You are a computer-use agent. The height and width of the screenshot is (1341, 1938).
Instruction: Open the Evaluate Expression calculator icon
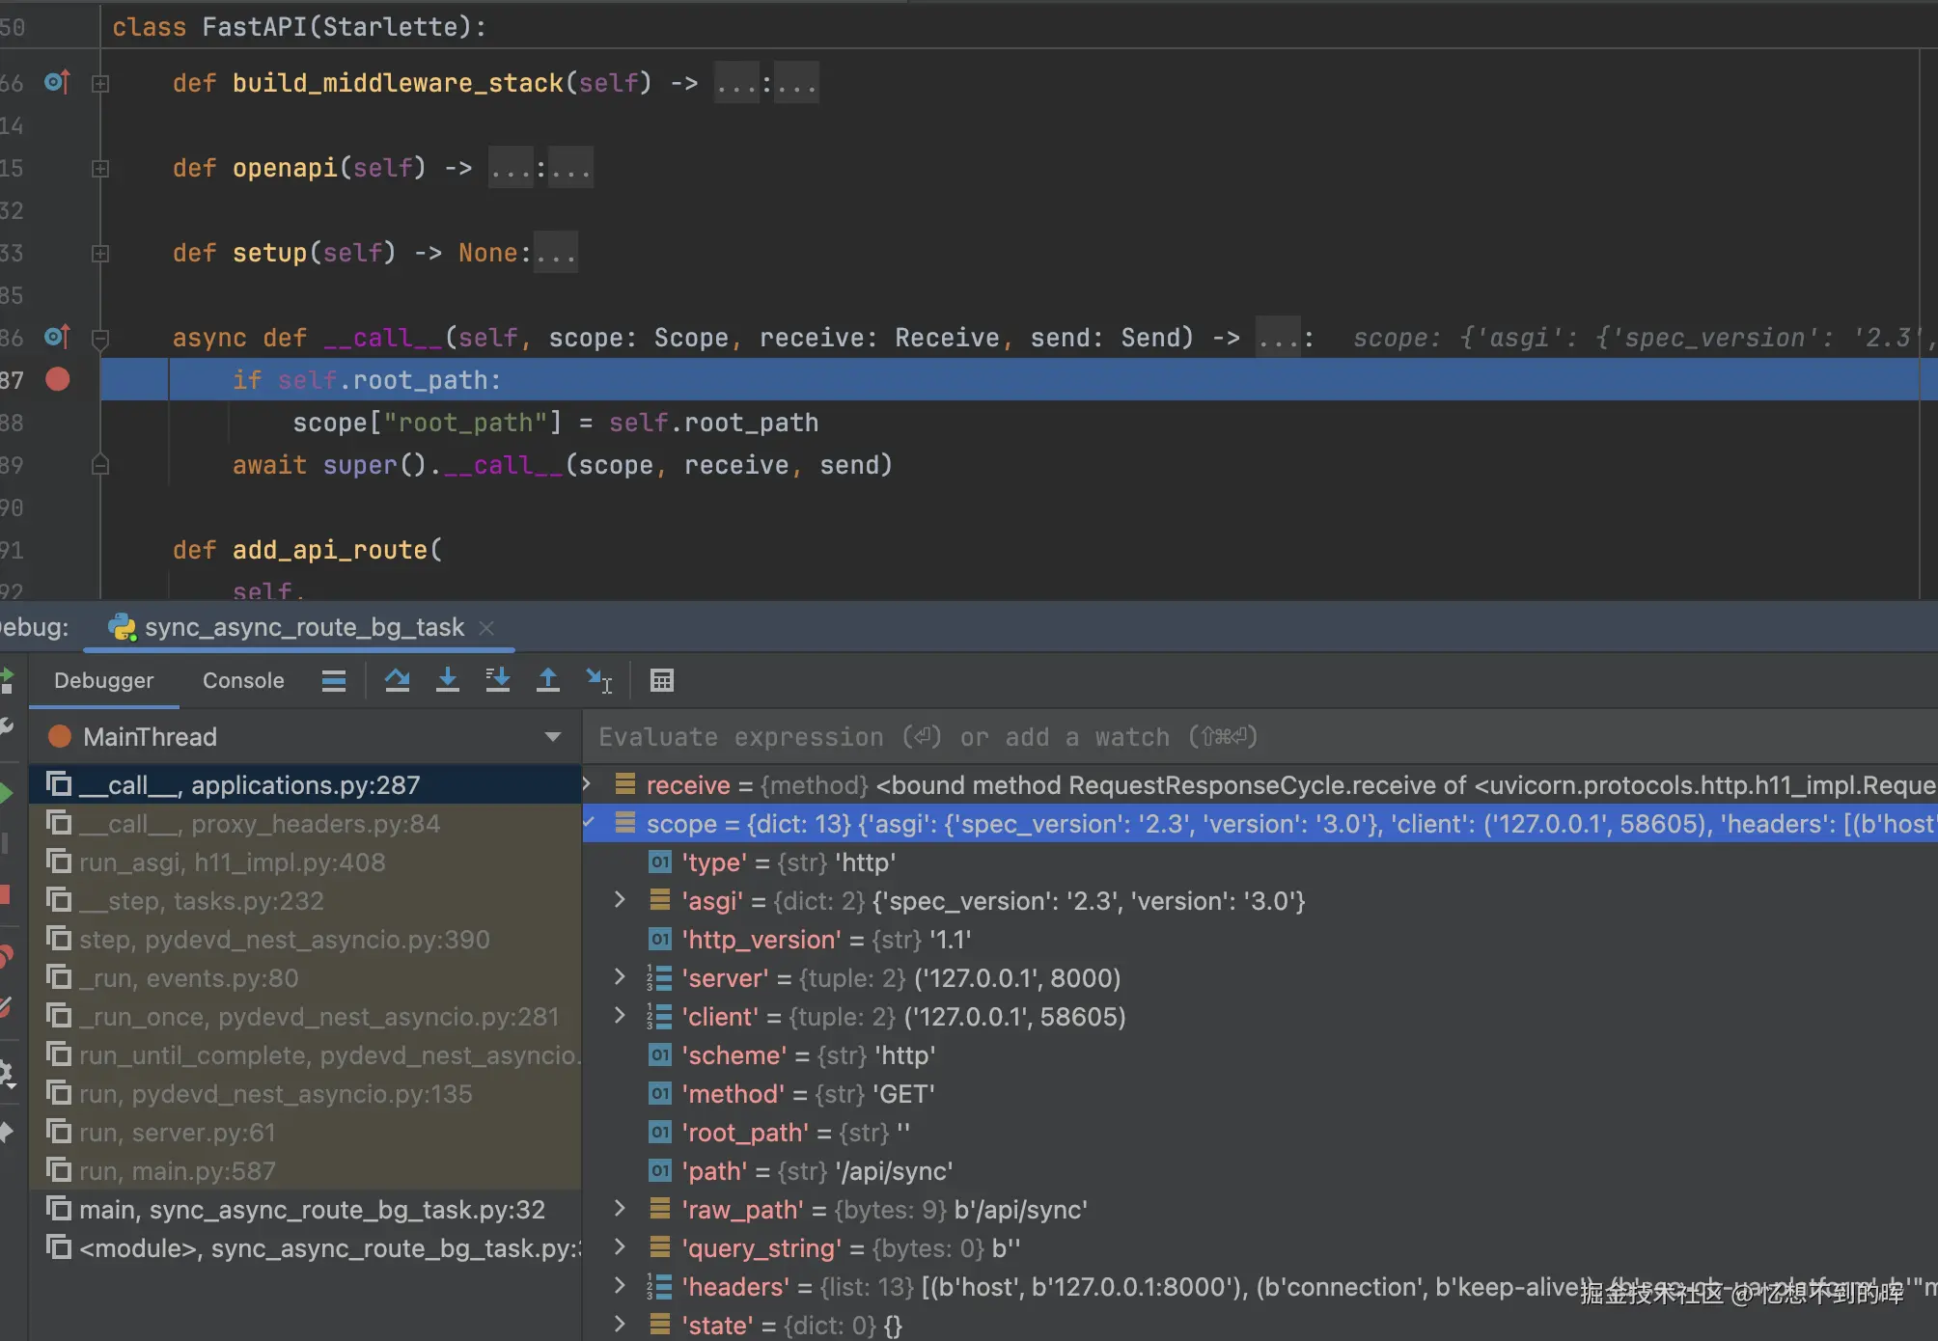[662, 680]
